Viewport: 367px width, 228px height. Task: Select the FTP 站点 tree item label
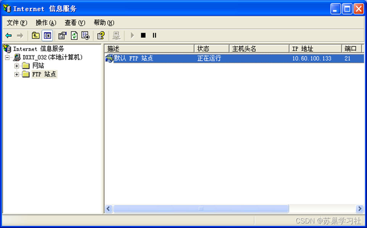pyautogui.click(x=44, y=74)
